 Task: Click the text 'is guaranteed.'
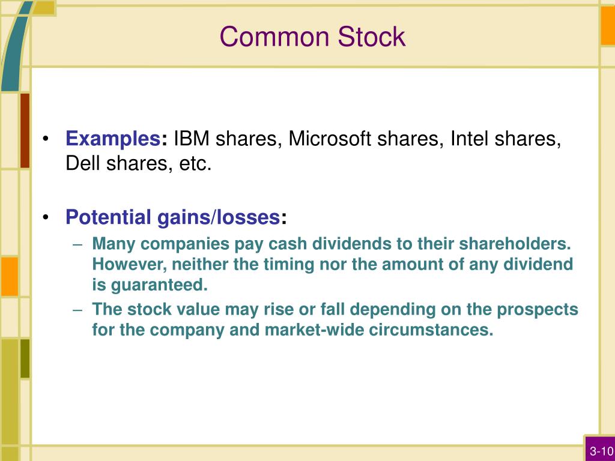click(x=150, y=285)
